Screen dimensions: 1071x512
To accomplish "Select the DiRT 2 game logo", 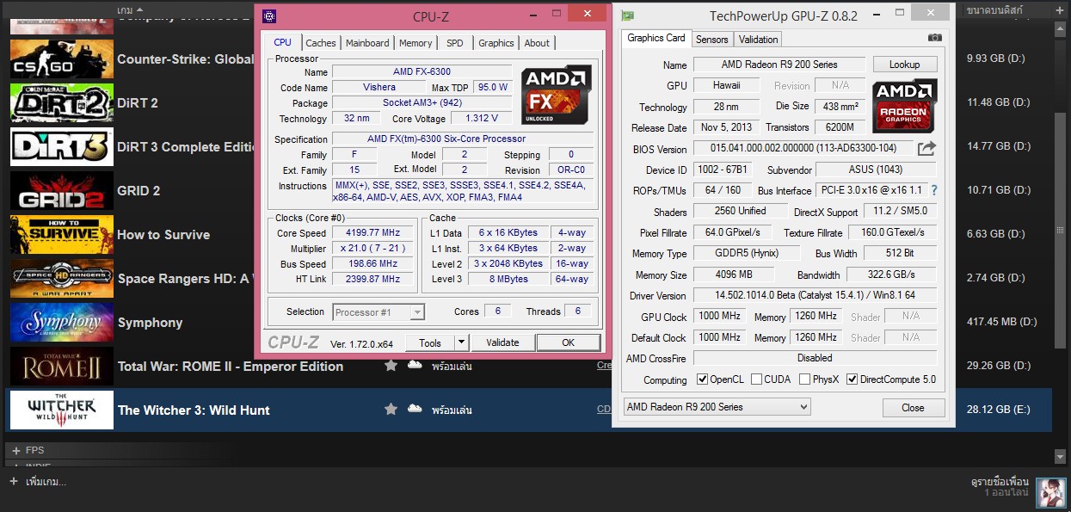I will click(x=62, y=102).
